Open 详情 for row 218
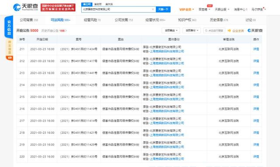 [256, 132]
